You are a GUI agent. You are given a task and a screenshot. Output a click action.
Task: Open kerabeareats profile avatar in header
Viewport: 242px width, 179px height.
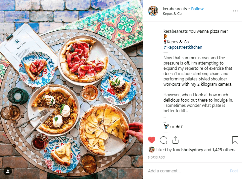pyautogui.click(x=153, y=11)
